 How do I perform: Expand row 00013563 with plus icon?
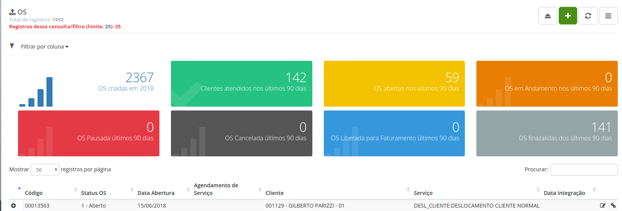(x=13, y=206)
